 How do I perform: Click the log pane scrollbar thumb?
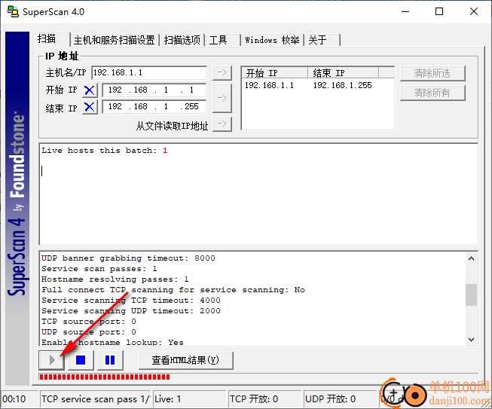click(x=471, y=295)
